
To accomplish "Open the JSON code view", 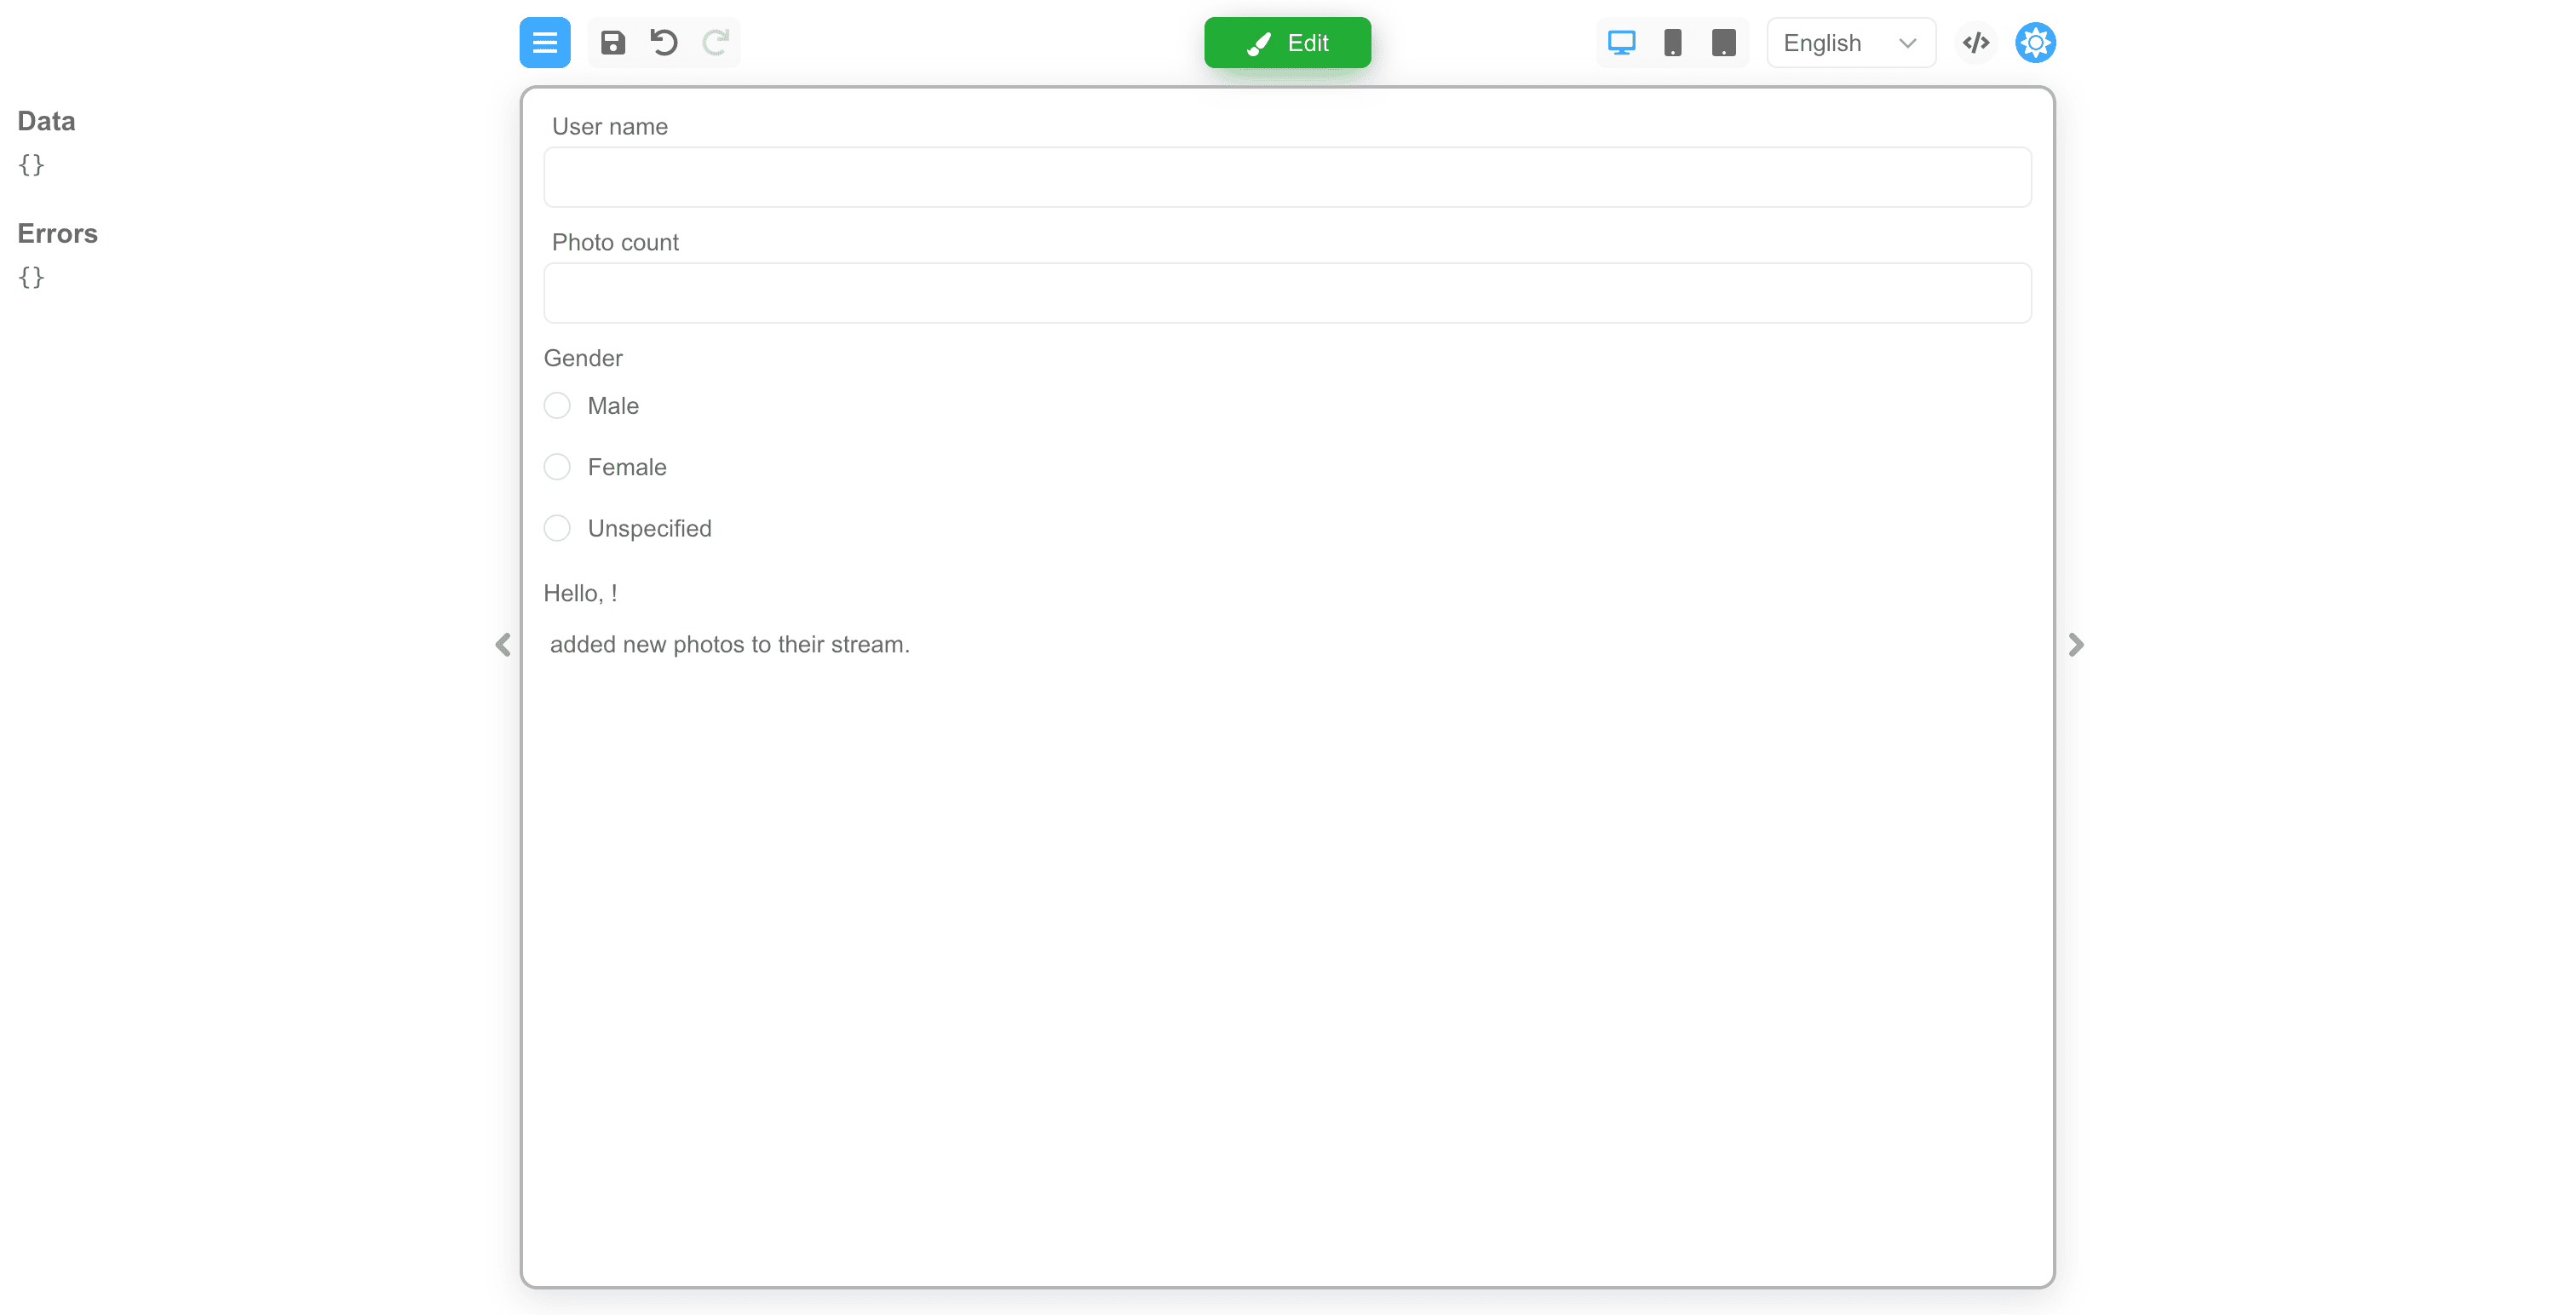I will pos(1975,43).
